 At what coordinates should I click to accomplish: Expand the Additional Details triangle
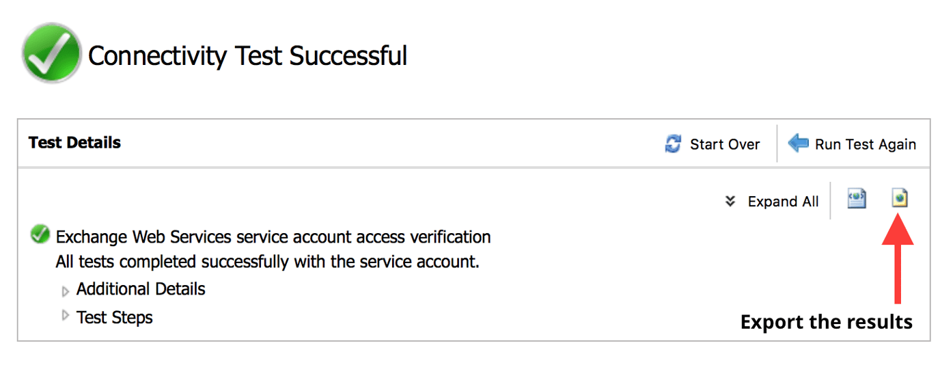click(66, 292)
